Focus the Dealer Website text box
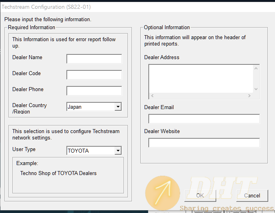Image resolution: width=275 pixels, height=213 pixels. click(x=204, y=143)
